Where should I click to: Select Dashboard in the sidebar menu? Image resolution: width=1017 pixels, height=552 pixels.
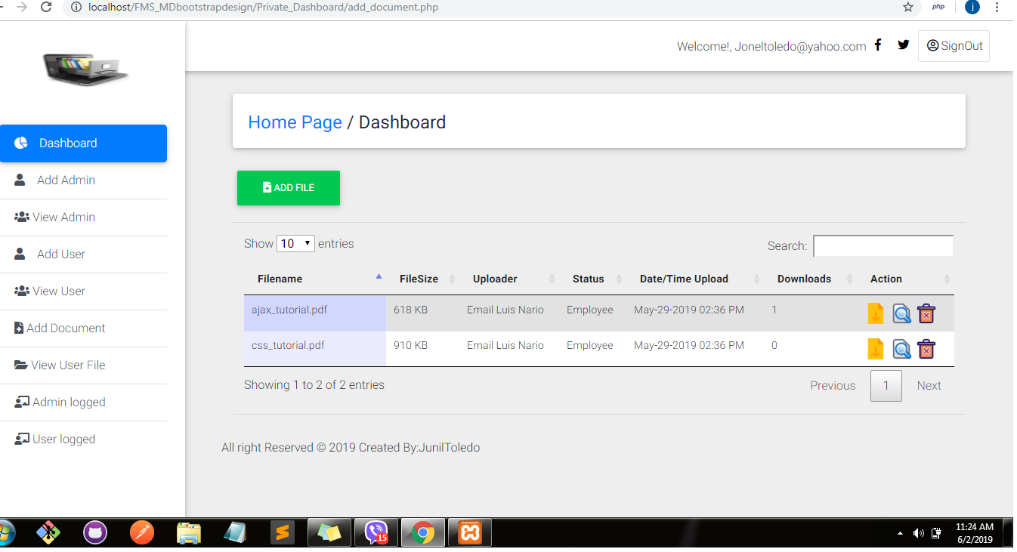[x=67, y=143]
